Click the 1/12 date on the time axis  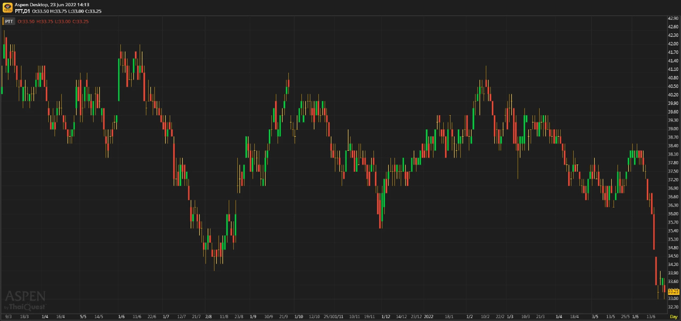pyautogui.click(x=386, y=316)
